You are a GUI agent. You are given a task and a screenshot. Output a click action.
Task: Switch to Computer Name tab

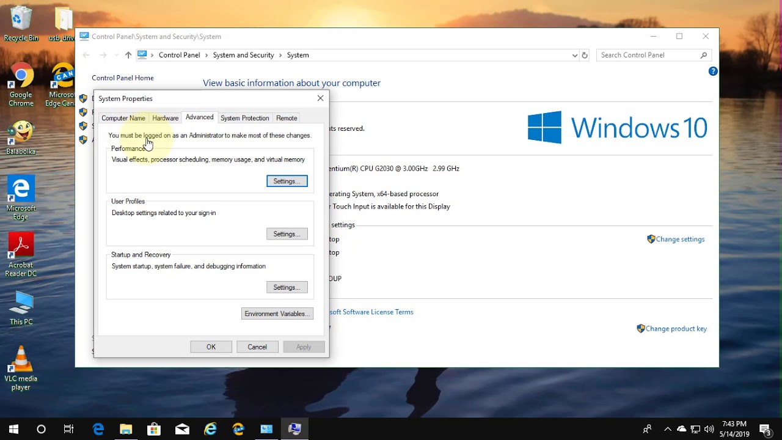[x=123, y=118]
